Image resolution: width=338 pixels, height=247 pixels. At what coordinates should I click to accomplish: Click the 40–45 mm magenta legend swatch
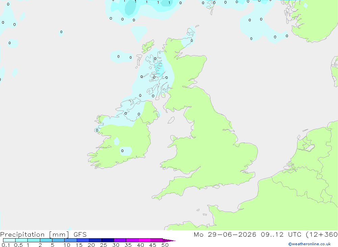coord(144,240)
